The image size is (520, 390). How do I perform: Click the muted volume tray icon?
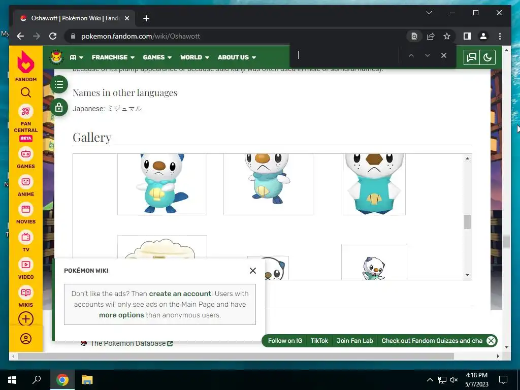[x=454, y=380]
